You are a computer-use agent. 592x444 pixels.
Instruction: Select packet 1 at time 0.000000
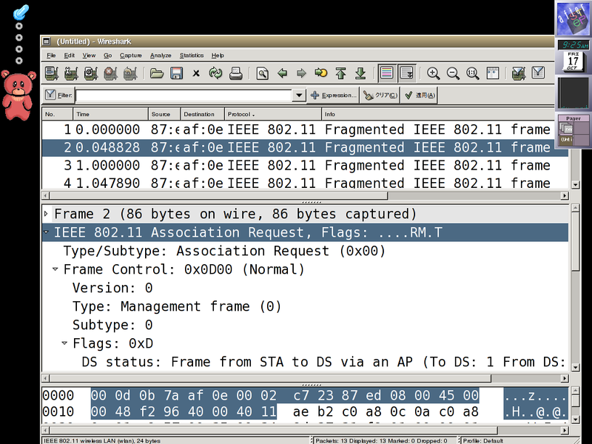point(305,129)
